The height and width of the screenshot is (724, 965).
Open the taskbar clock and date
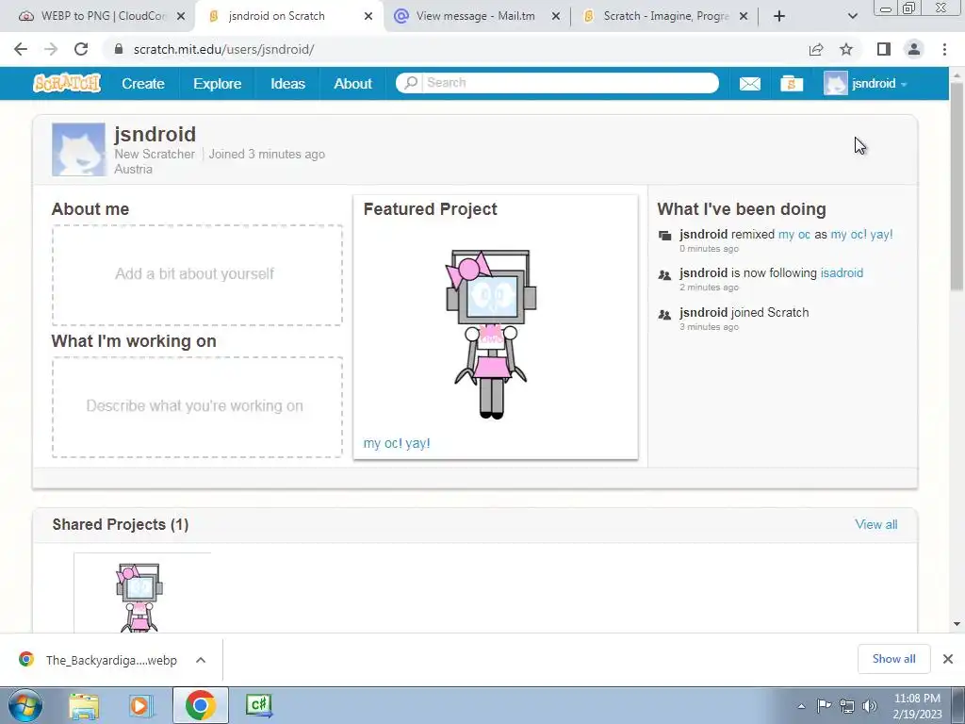(917, 705)
